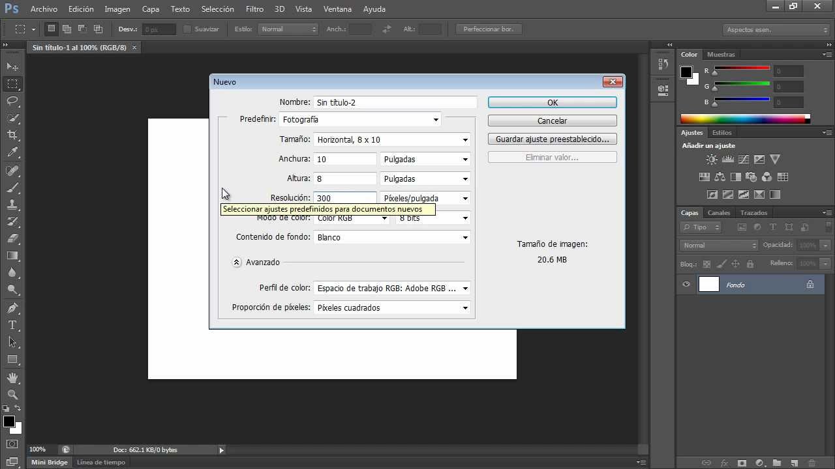The height and width of the screenshot is (469, 835).
Task: Select the Hand tool
Action: tap(12, 378)
